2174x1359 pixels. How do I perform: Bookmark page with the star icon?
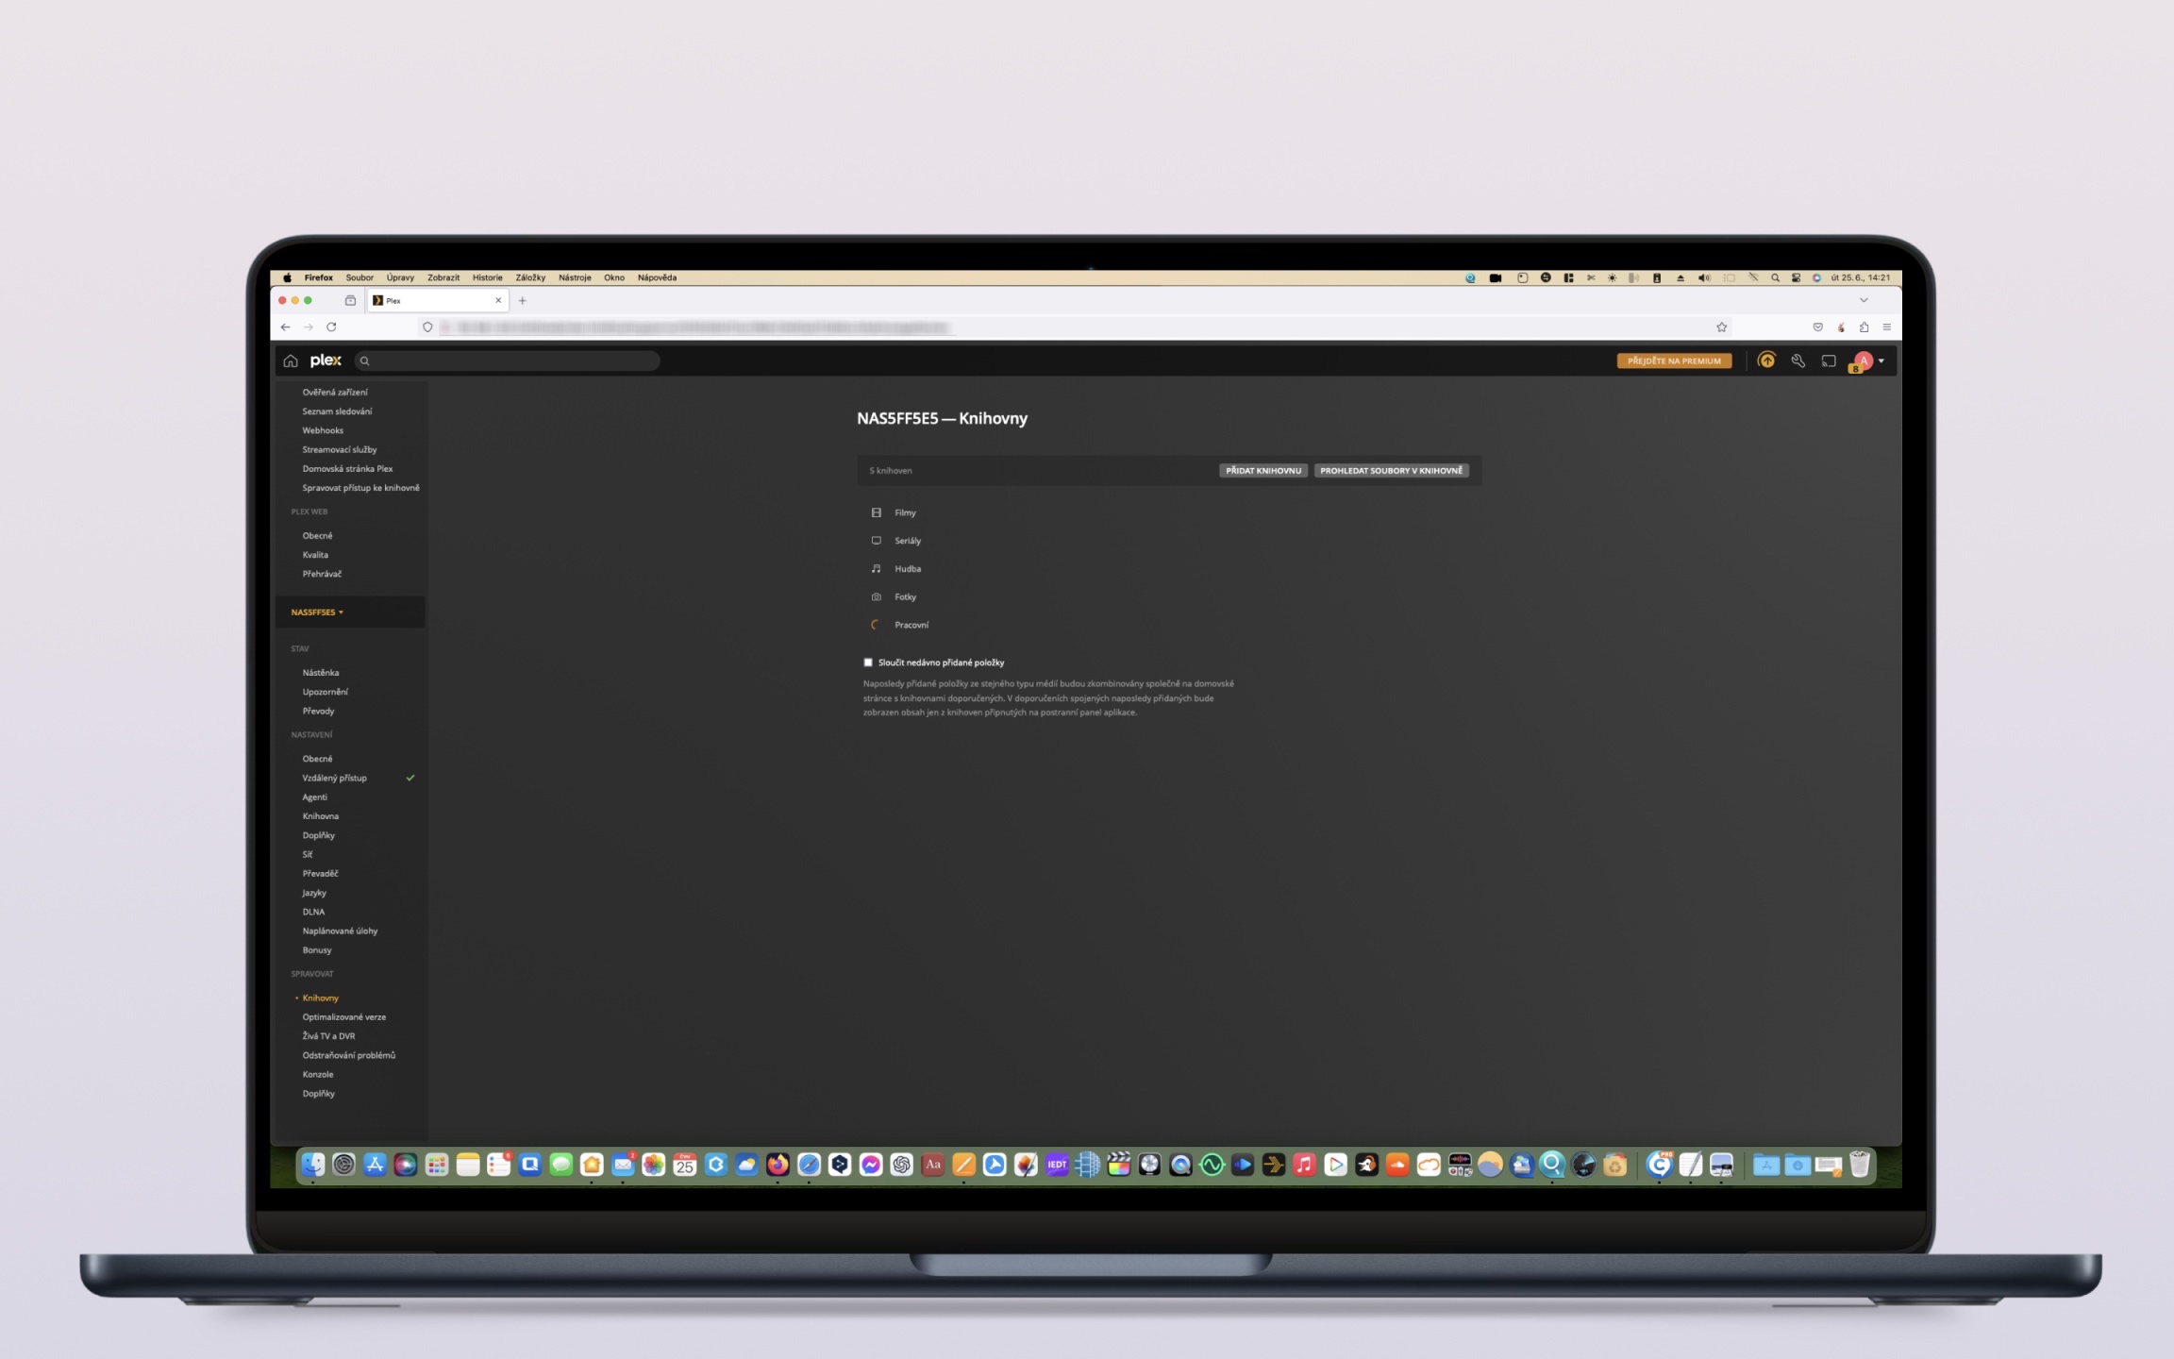pyautogui.click(x=1721, y=327)
